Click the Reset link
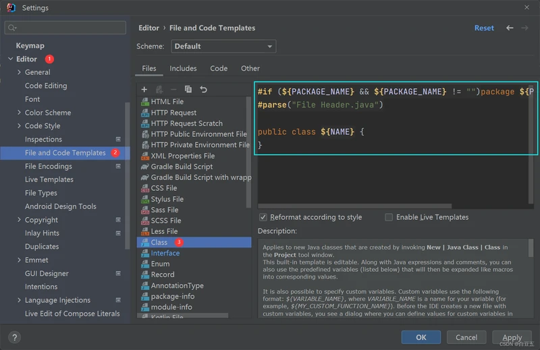Screen dimensions: 540x350 (x=484, y=28)
